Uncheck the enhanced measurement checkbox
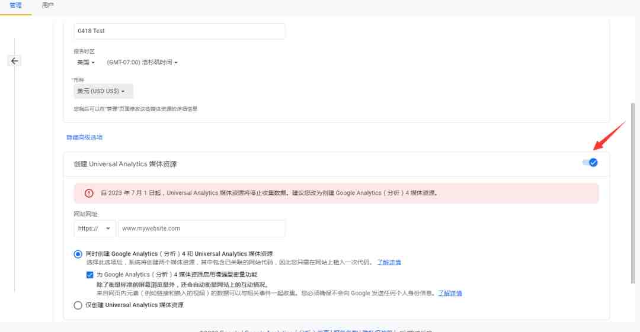Screen dimensions: 640x332 click(x=90, y=275)
